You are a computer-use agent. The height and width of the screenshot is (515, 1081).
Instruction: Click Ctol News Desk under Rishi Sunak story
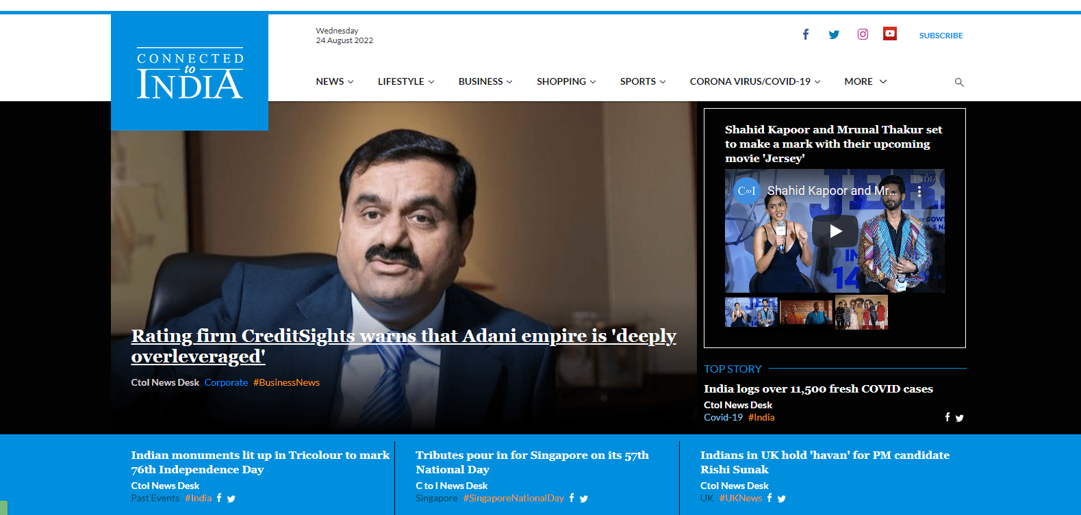(x=735, y=486)
